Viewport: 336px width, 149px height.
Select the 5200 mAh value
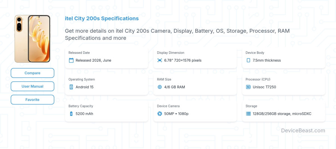[x=84, y=114]
